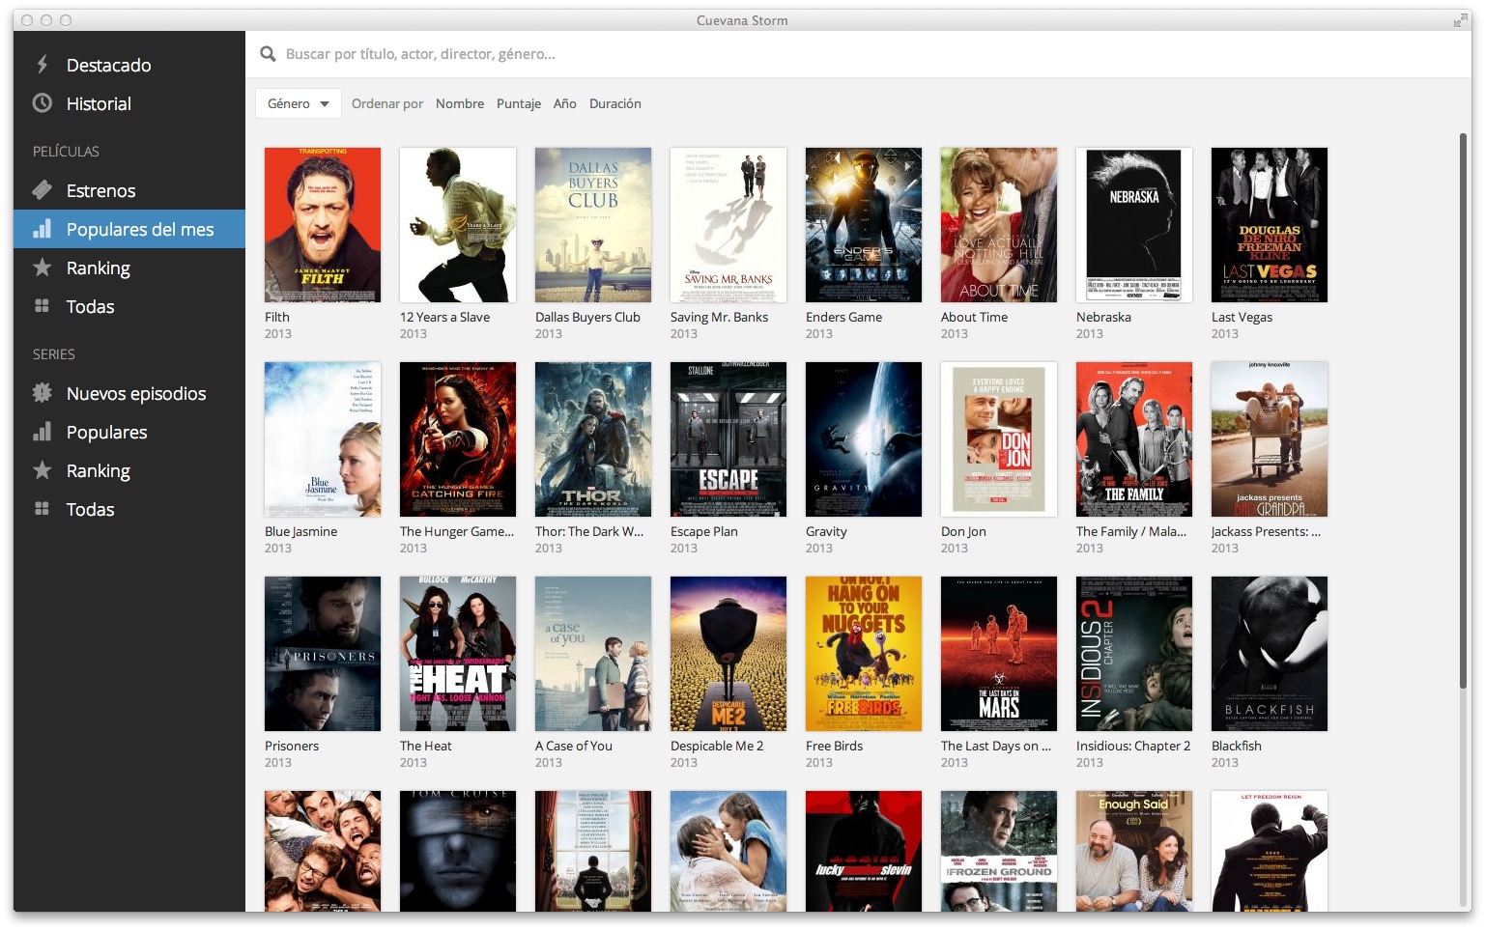Click the clock icon beside Historial
1485x931 pixels.
(x=42, y=103)
